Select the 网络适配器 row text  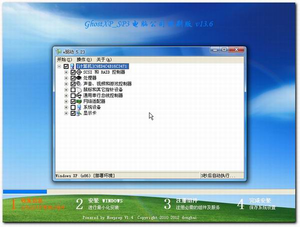click(94, 101)
